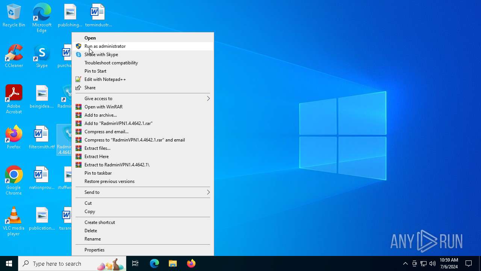Open the CCleaner desktop shortcut
The image size is (481, 271).
click(14, 56)
